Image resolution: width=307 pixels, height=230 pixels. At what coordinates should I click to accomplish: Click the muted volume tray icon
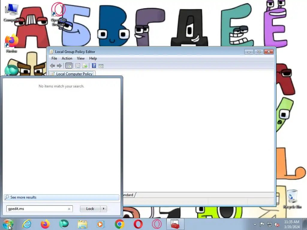(x=277, y=225)
